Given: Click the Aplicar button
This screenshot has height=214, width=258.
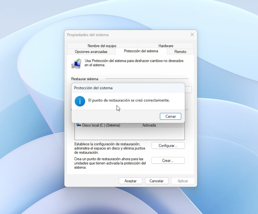Looking at the screenshot, I should point(183,181).
